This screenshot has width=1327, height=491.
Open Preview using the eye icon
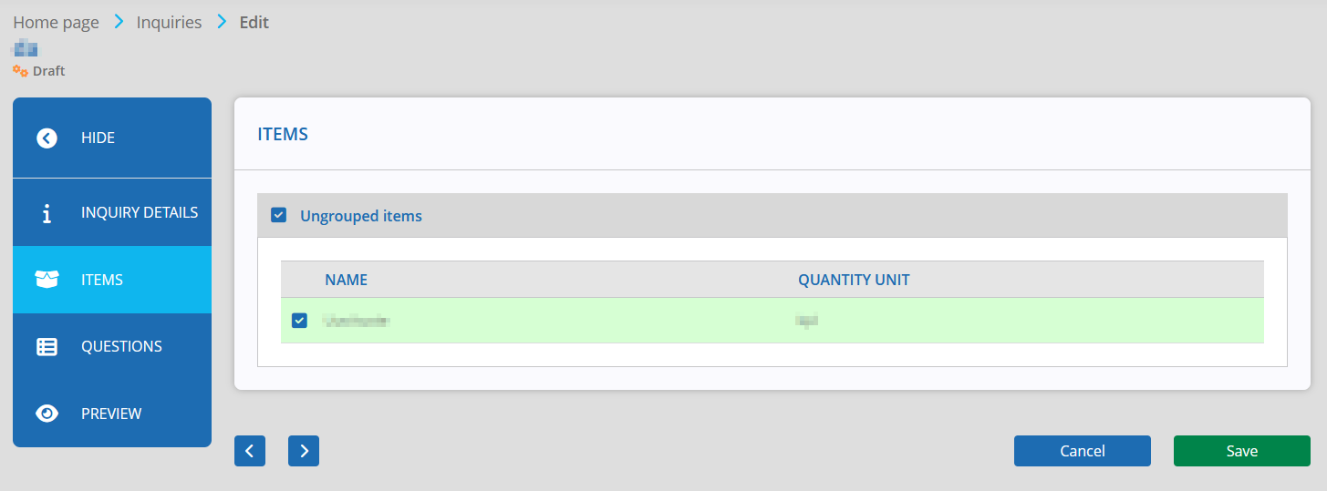pos(47,414)
